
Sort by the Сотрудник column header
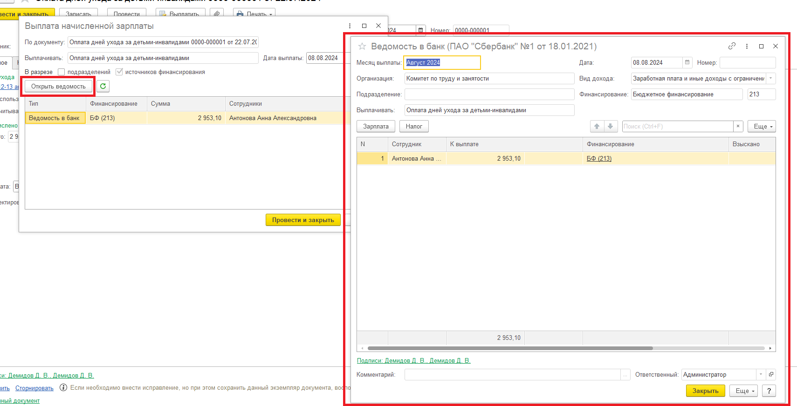pos(417,144)
